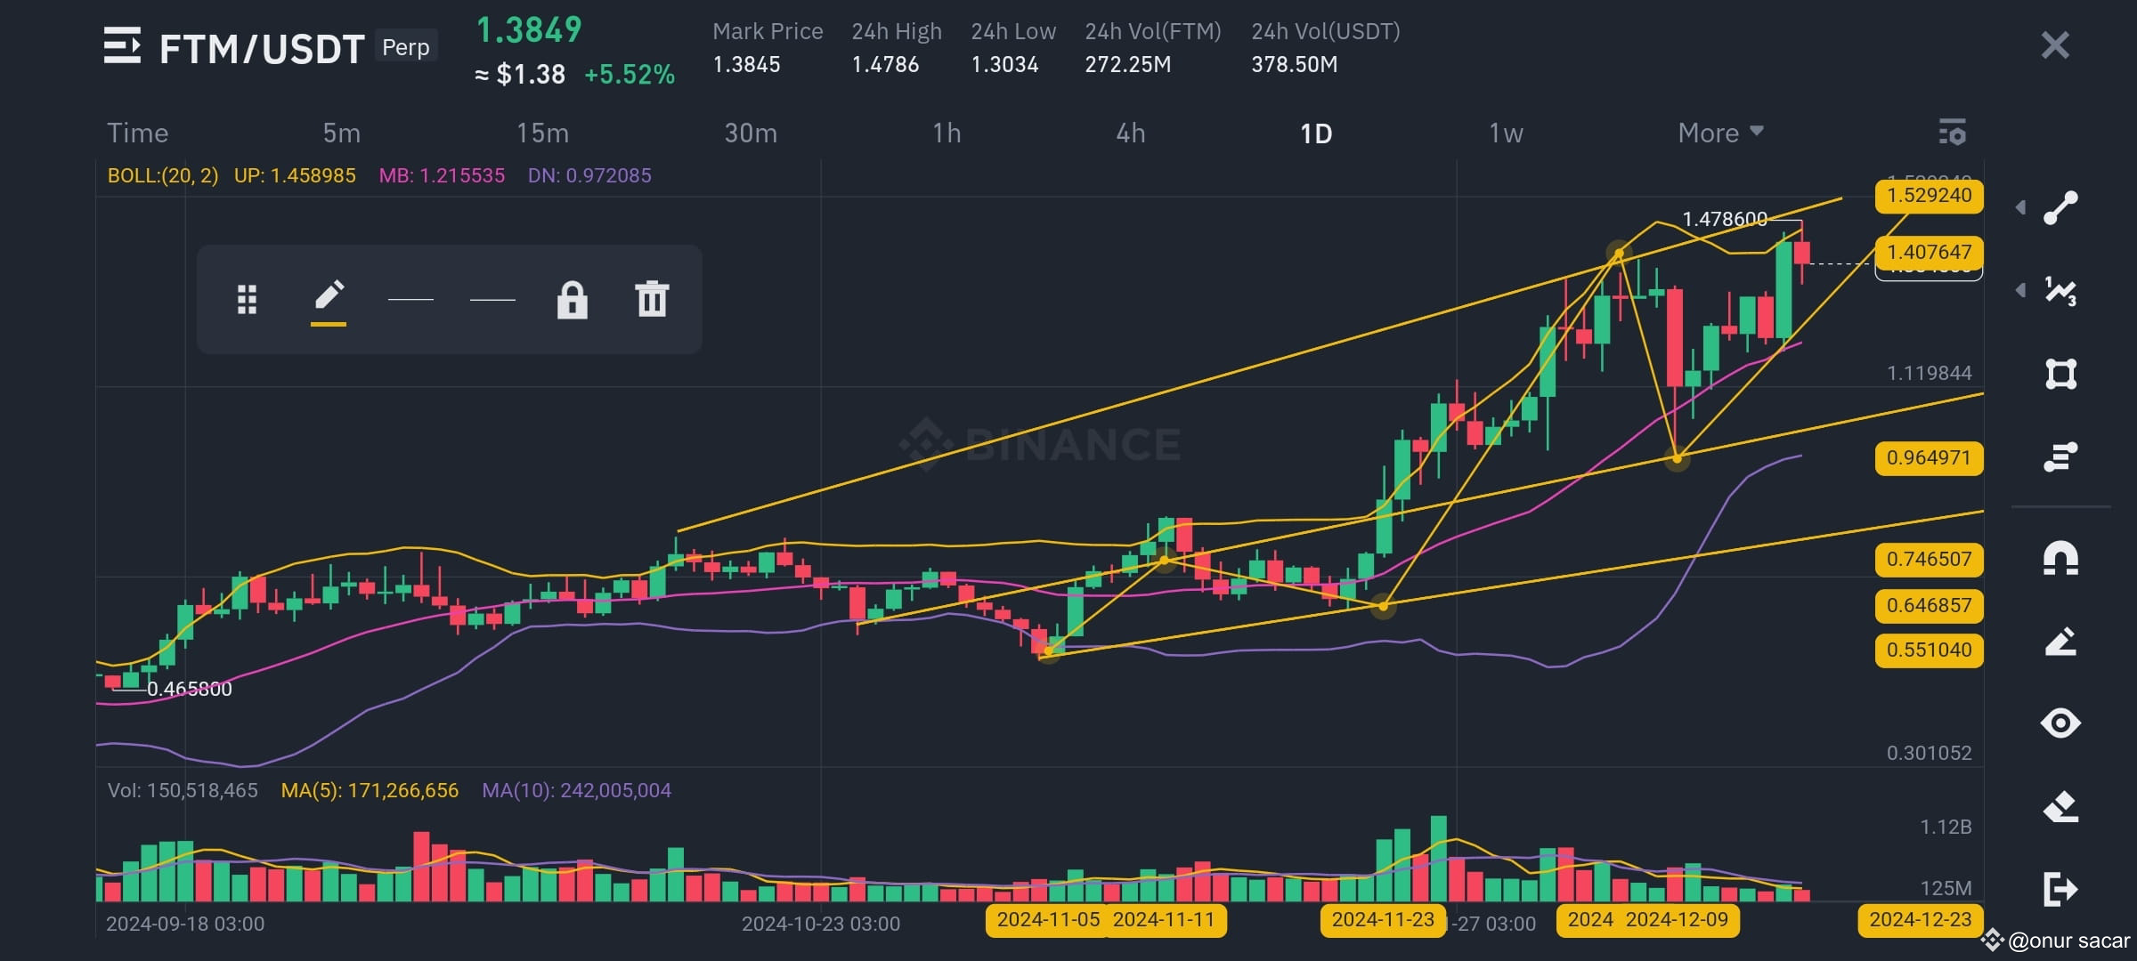Switch chart to 4h interval
The image size is (2137, 961).
1131,133
